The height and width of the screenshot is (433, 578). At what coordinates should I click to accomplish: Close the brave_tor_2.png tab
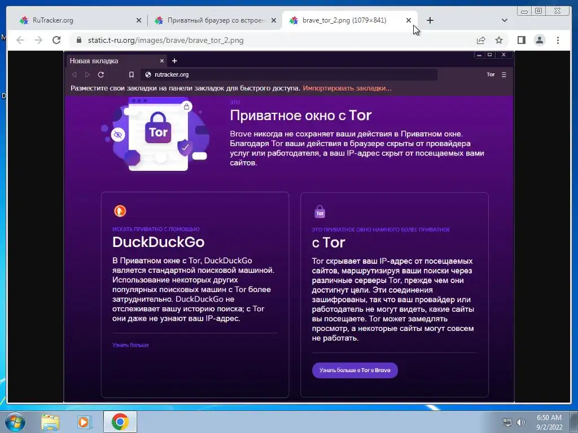pos(409,21)
